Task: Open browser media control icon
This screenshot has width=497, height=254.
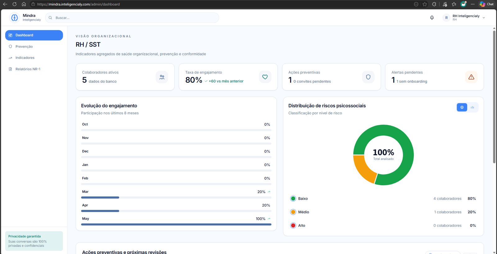Action: 445,4
